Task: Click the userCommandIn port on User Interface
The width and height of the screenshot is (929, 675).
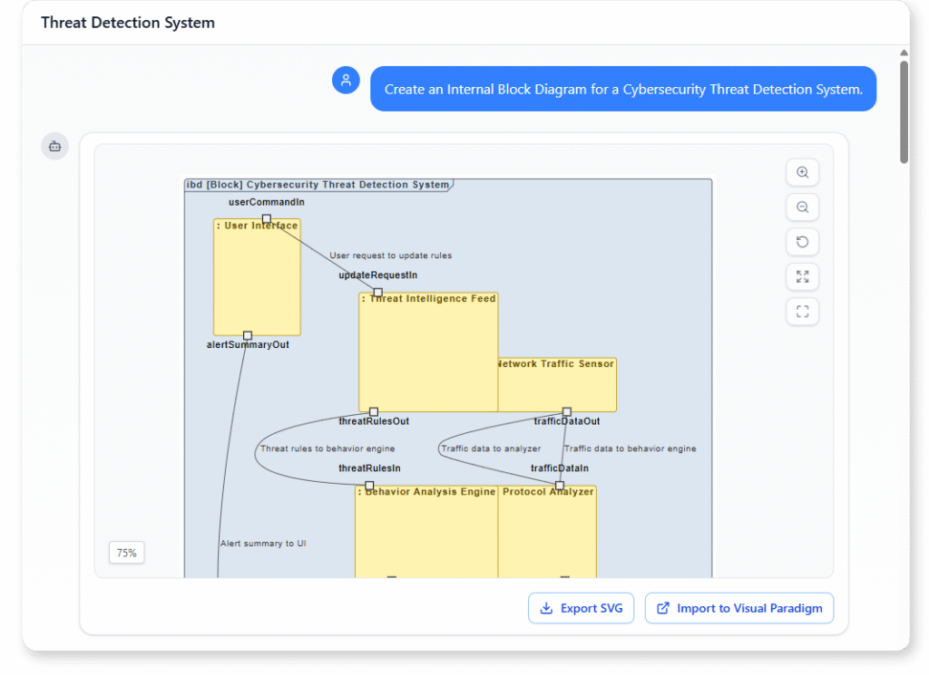Action: 265,218
